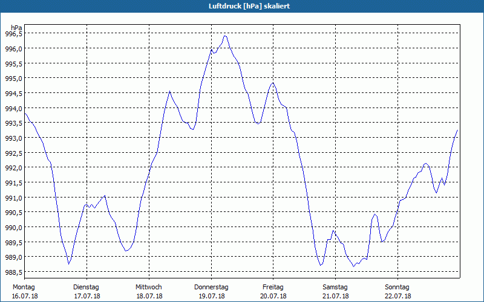
Task: Click the Montag day label
Action: pos(24,288)
